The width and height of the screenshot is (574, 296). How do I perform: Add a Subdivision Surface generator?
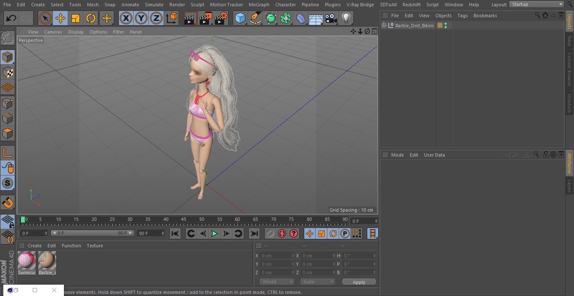pos(271,18)
